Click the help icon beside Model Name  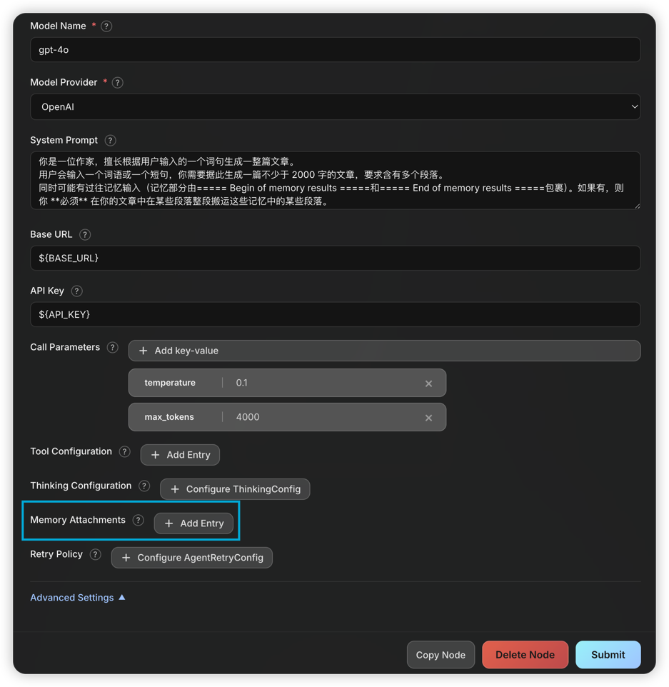106,26
